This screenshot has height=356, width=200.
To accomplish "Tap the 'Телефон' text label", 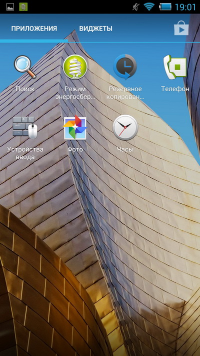I will 175,89.
